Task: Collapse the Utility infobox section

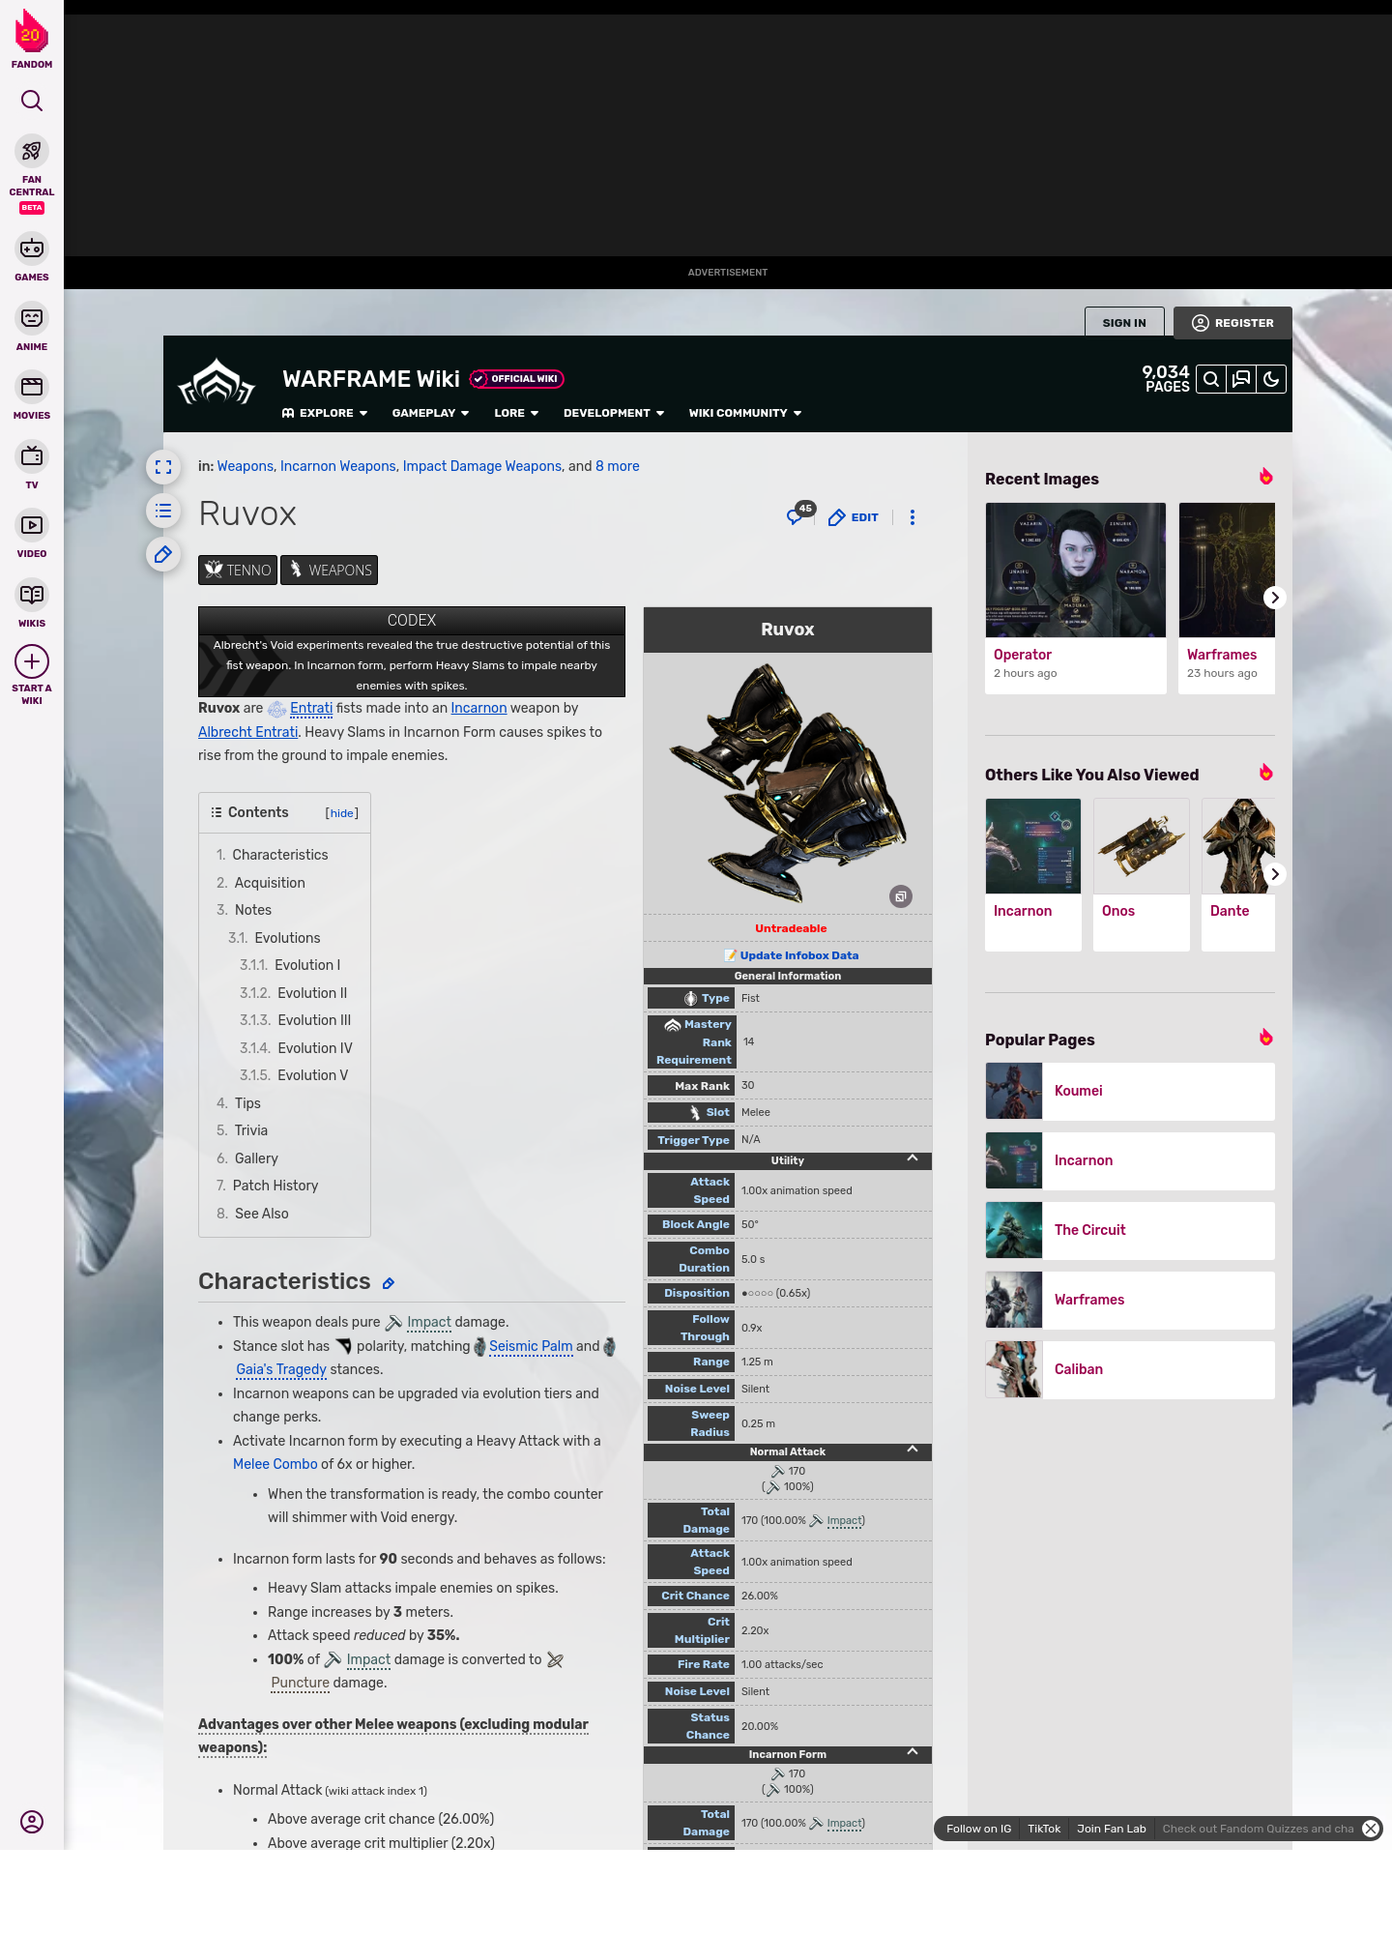Action: (913, 1158)
